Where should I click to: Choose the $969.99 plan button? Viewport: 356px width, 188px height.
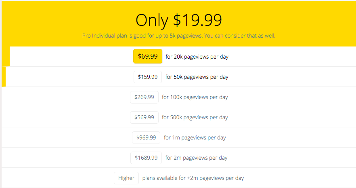point(146,137)
